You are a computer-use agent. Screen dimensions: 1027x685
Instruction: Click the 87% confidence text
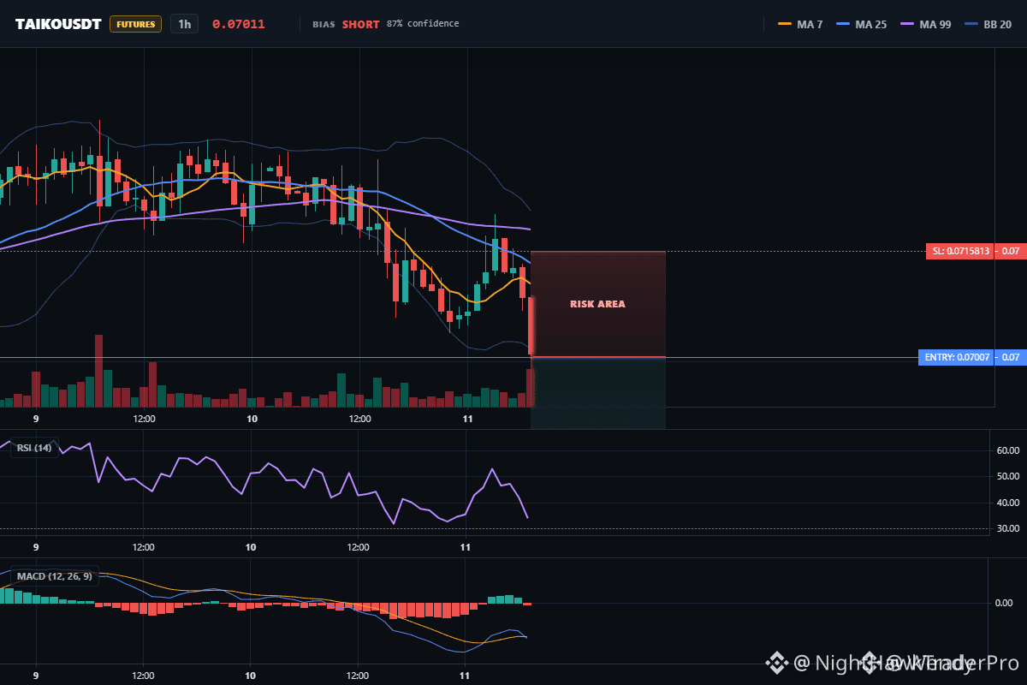[x=423, y=24]
